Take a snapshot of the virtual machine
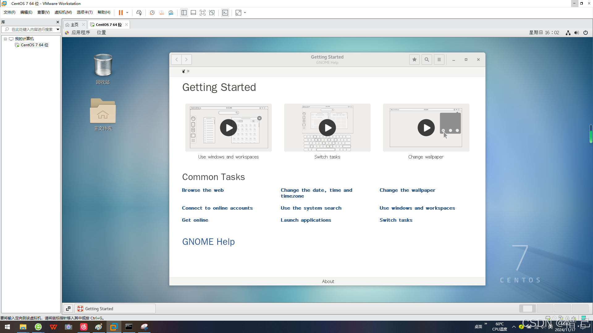Image resolution: width=593 pixels, height=333 pixels. [152, 13]
